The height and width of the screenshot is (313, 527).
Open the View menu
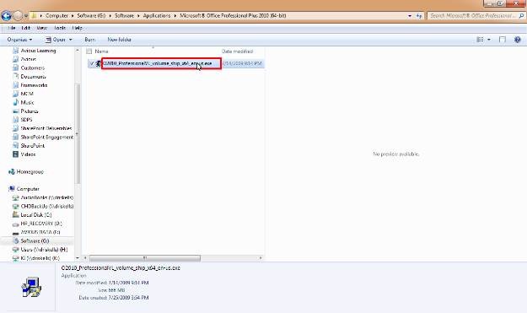[x=42, y=28]
